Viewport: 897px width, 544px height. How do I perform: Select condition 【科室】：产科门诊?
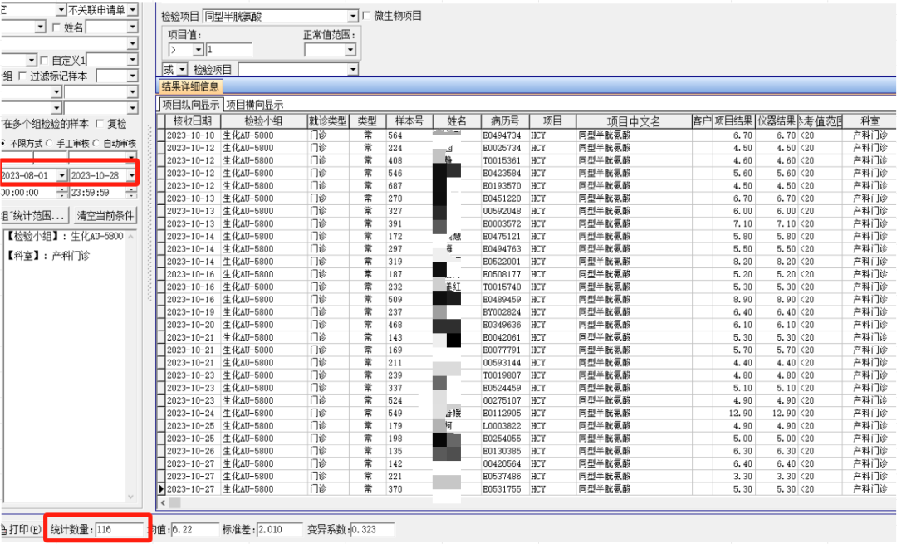click(x=48, y=256)
